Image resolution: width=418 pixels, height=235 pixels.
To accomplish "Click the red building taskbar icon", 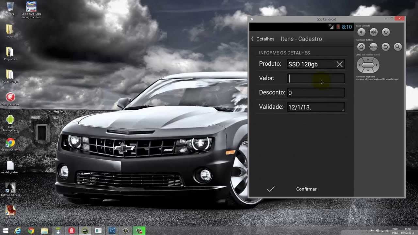I will tap(71, 231).
